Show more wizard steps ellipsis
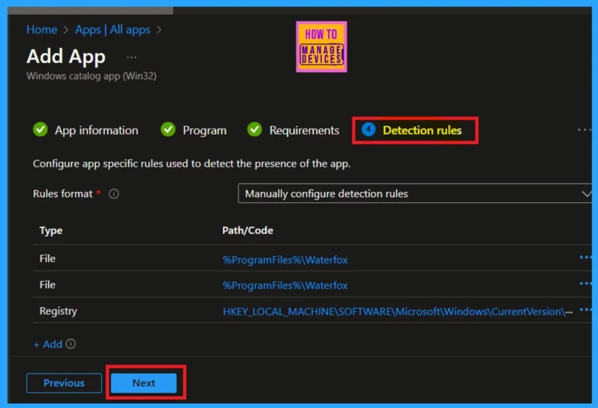598x408 pixels. pos(584,130)
